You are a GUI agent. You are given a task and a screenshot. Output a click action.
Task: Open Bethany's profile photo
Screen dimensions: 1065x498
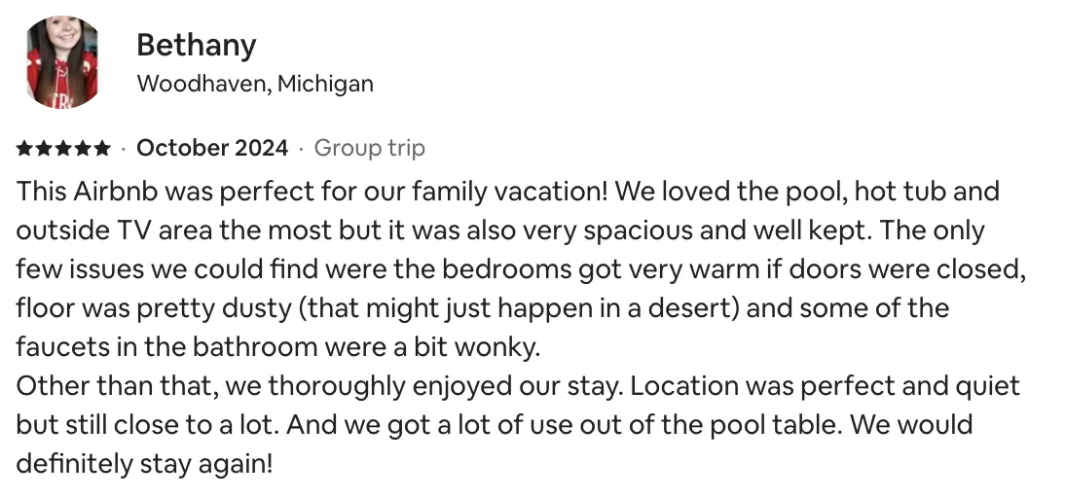point(61,61)
